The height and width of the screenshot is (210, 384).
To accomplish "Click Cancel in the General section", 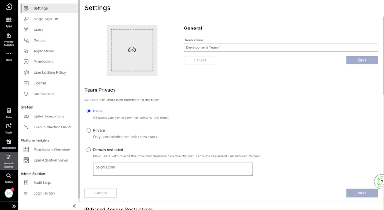I will coord(200,60).
